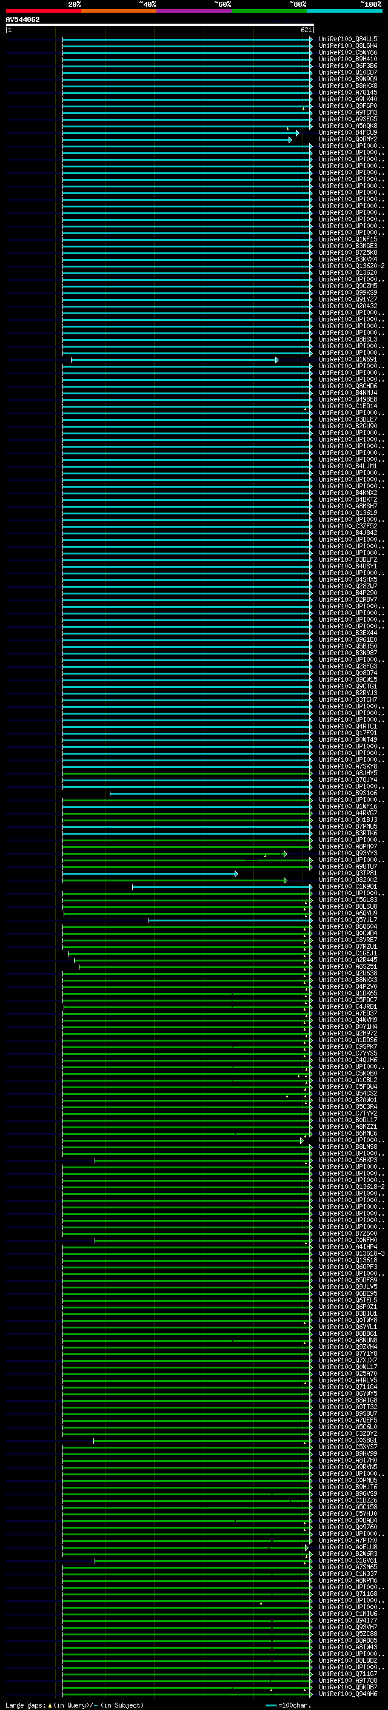
Task: Select hit UniRef100_A7Q145
Action: coord(348,92)
